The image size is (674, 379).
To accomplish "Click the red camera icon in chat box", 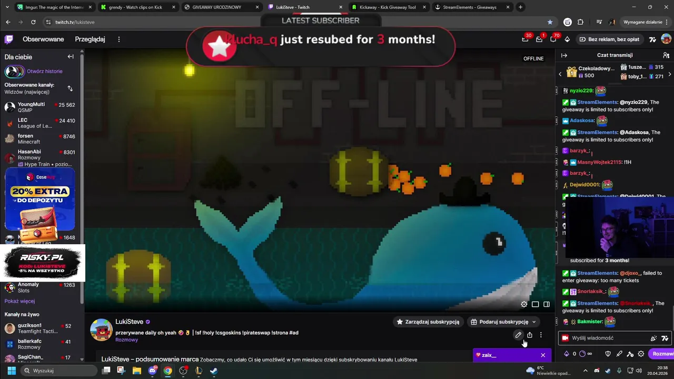I will coord(566,338).
